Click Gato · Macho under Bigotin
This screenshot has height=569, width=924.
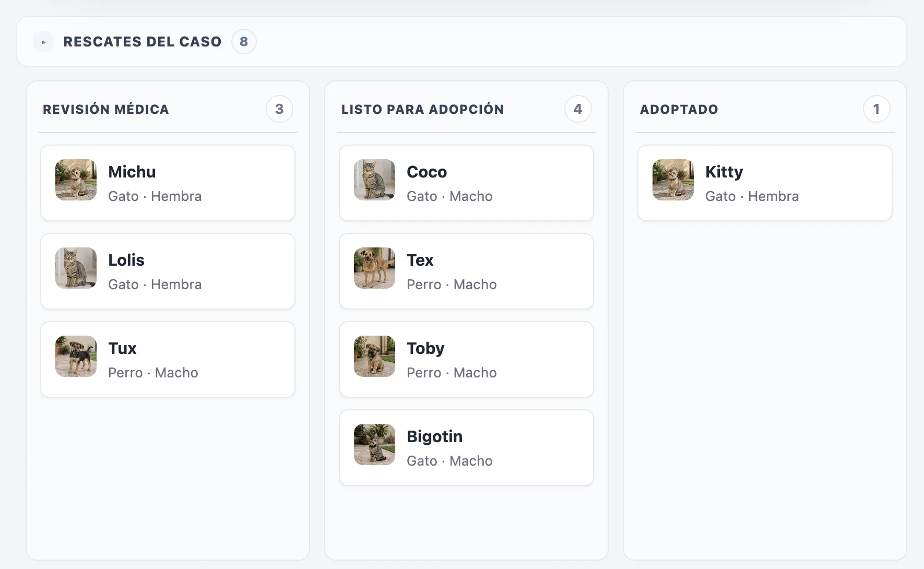tap(449, 461)
